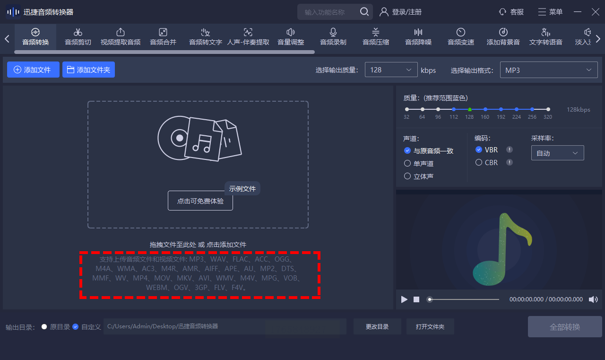Choose CBR encoding
This screenshot has width=605, height=360.
(x=486, y=162)
